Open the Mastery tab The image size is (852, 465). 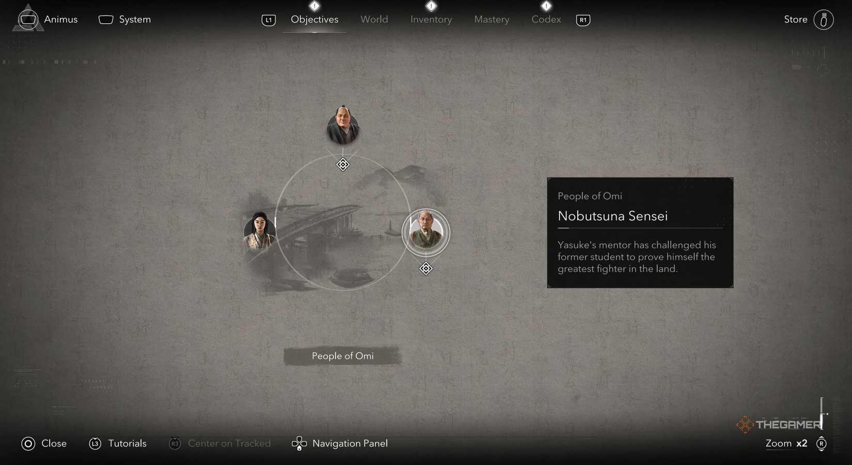491,19
